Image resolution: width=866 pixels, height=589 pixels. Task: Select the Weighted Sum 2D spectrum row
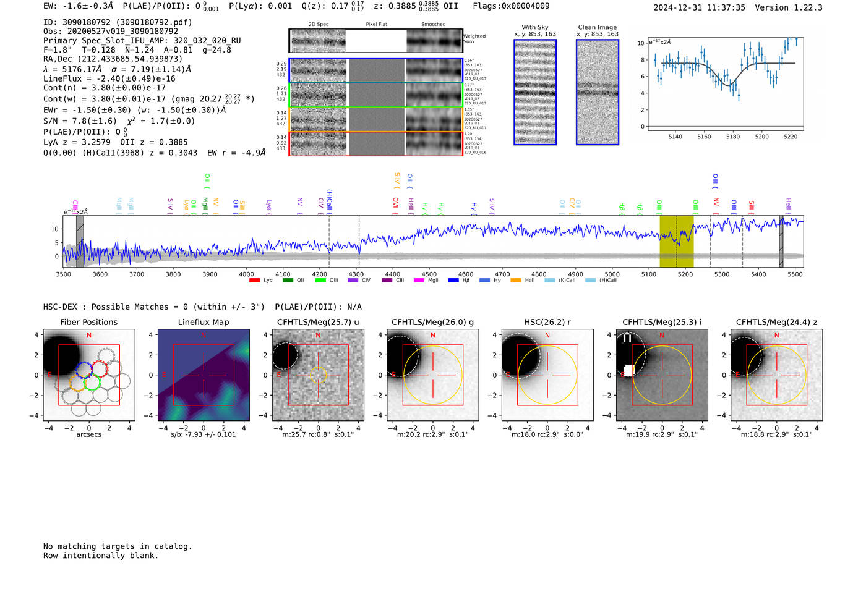point(375,41)
